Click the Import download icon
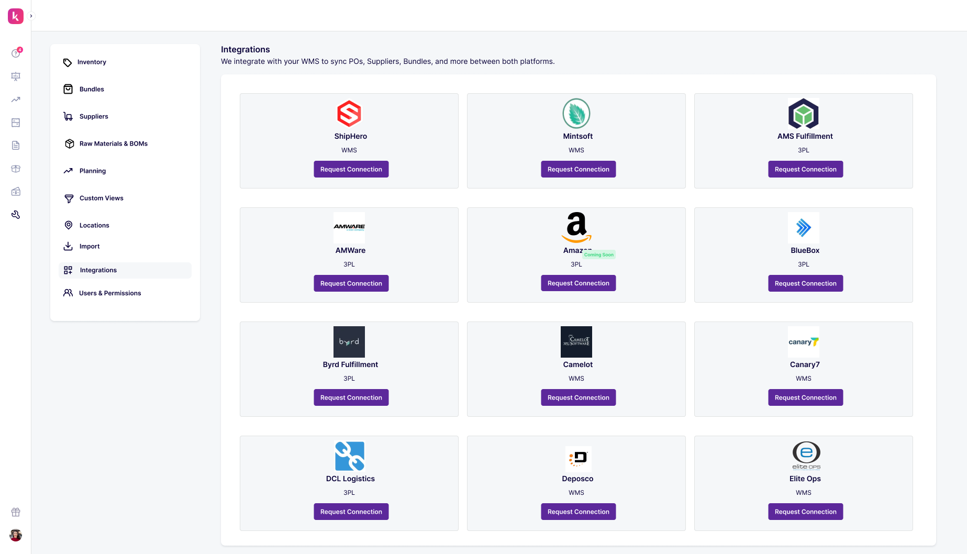The image size is (967, 554). click(x=68, y=246)
